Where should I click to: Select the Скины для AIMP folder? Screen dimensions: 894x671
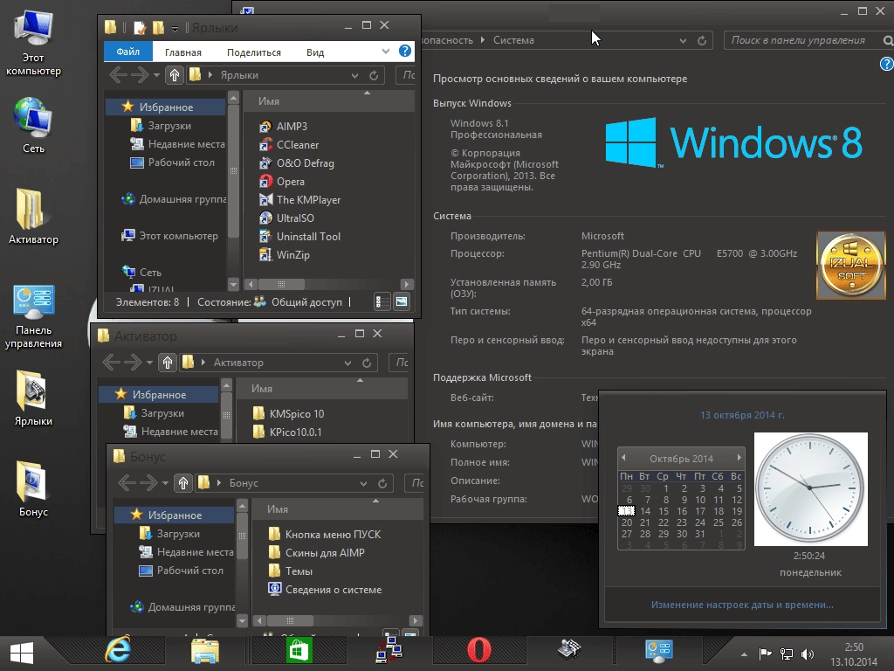click(x=316, y=553)
